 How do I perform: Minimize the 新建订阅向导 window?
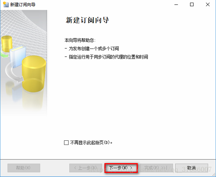(x=176, y=4)
